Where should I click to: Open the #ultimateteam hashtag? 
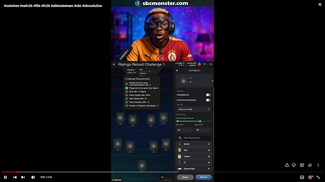point(62,6)
